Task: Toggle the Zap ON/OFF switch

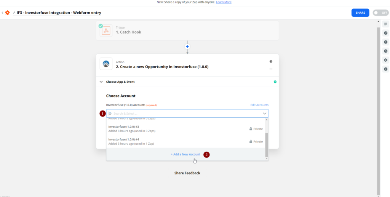Action: [x=380, y=13]
